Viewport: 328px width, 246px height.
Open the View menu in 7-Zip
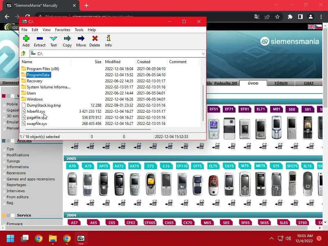click(x=46, y=30)
